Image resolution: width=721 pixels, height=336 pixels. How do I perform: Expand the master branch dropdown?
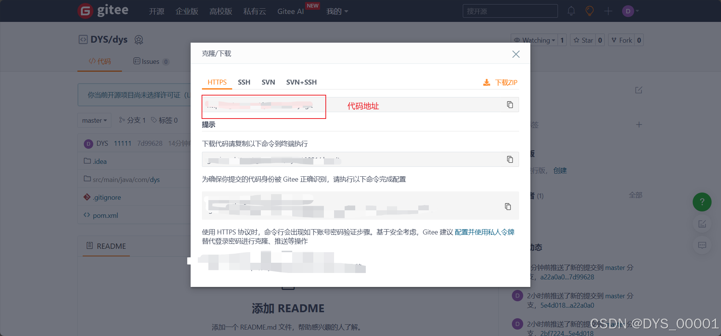(x=94, y=120)
